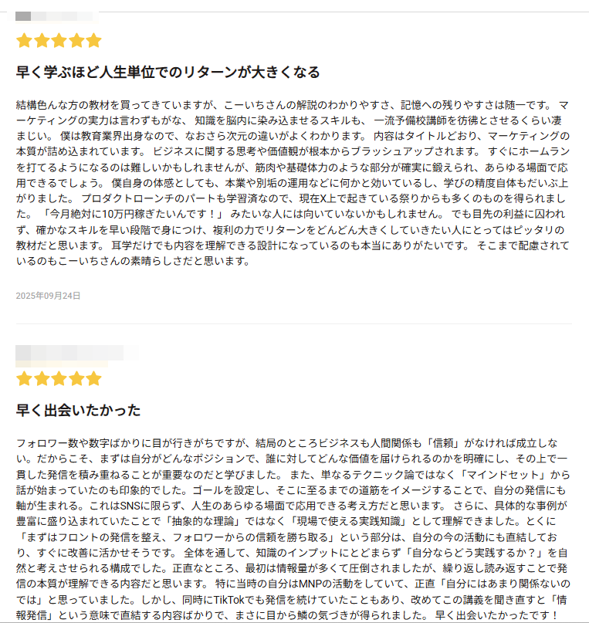Click the review title 早く出会いたかった
Viewport: 589px width, 623px height.
(x=78, y=410)
